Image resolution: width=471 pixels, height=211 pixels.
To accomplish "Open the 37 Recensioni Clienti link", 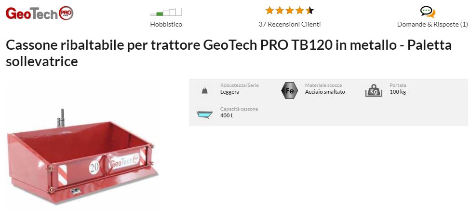I will tap(290, 24).
